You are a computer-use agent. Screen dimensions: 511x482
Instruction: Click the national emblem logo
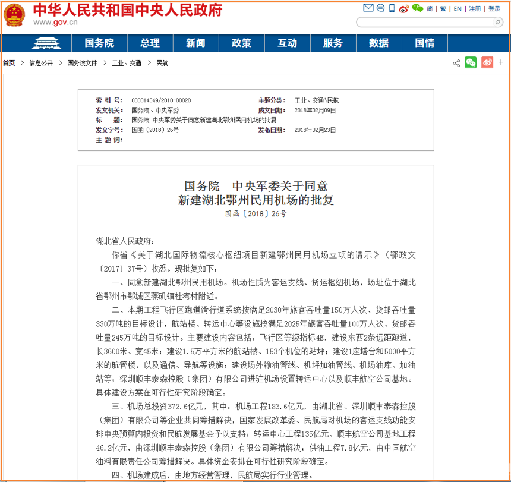14,15
